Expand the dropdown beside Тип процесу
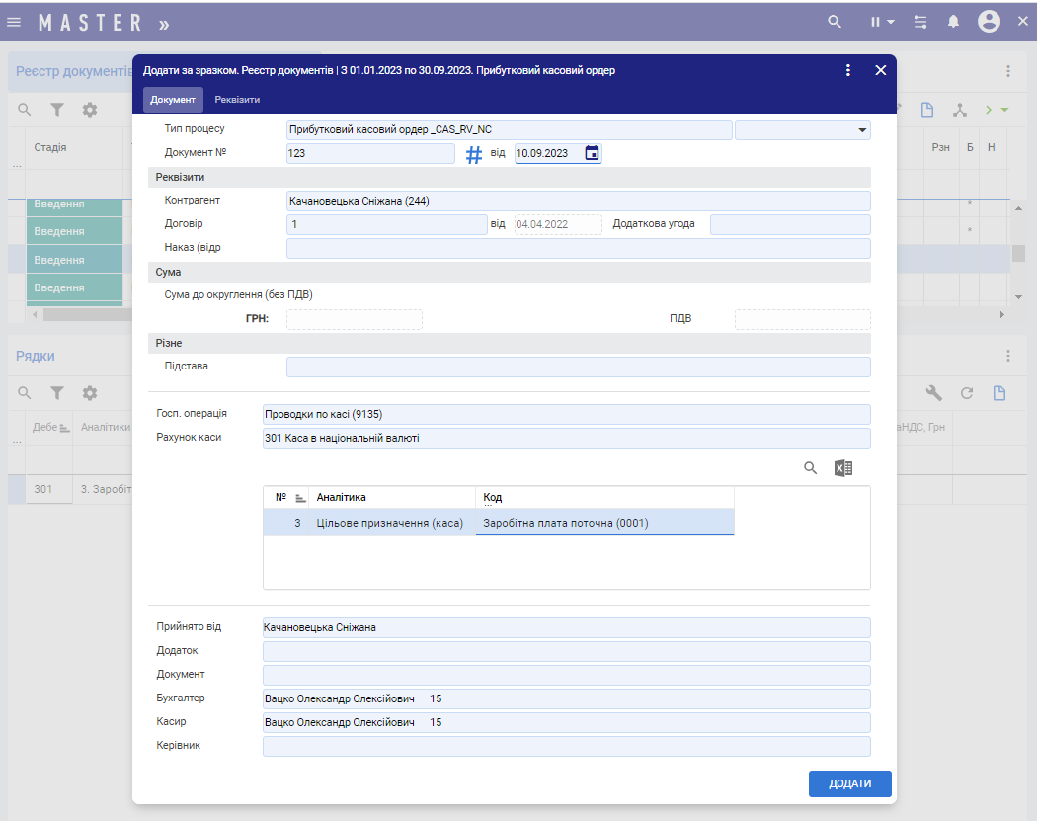Viewport: 1037px width, 821px height. [862, 129]
